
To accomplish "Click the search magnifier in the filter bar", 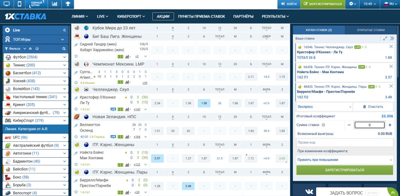I will (x=64, y=49).
